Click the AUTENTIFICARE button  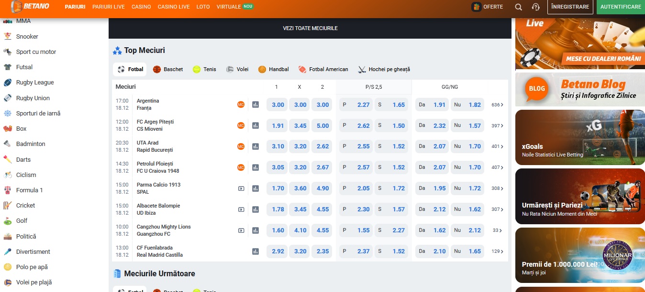pos(621,7)
